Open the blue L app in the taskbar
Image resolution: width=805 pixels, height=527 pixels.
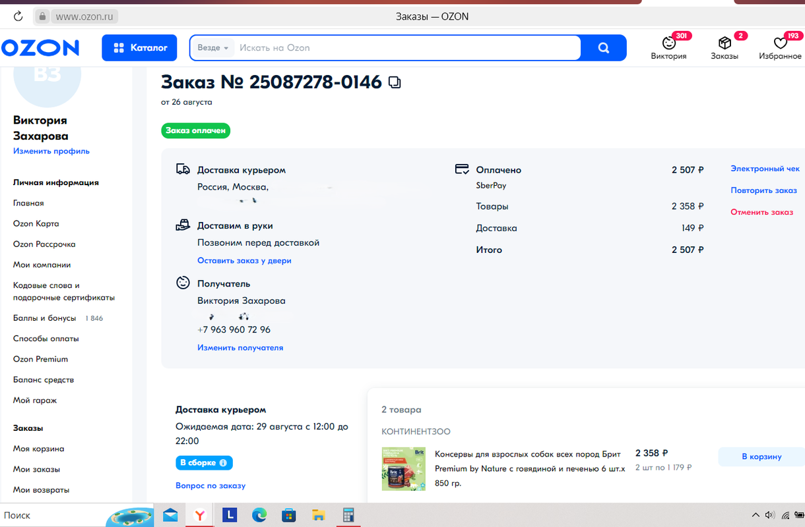[229, 515]
